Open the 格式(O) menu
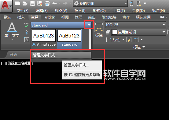The width and height of the screenshot is (169, 120). [99, 11]
